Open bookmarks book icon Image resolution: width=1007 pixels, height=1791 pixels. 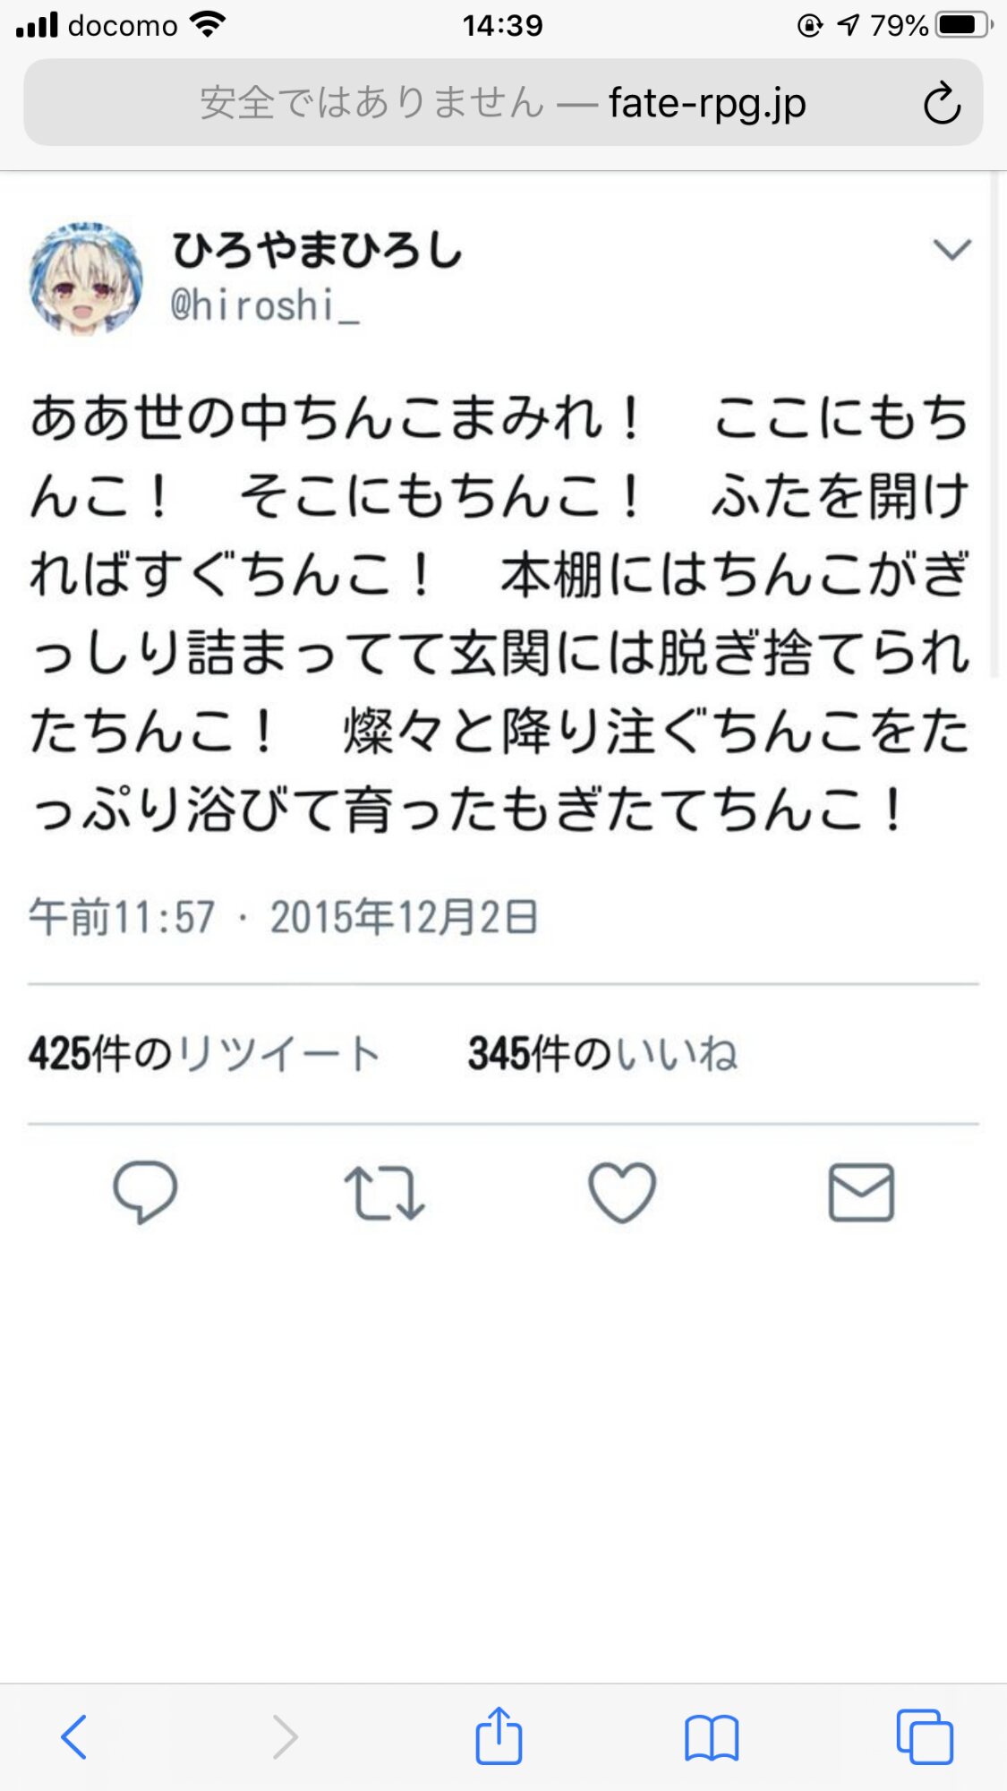point(712,1738)
